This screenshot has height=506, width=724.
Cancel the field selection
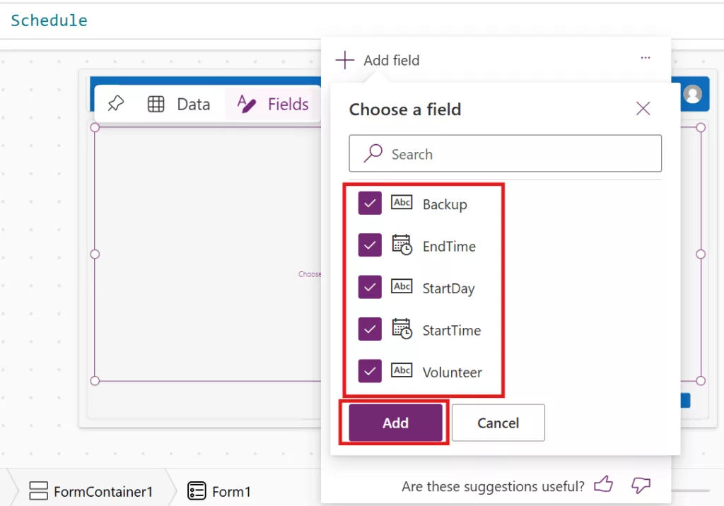(498, 423)
